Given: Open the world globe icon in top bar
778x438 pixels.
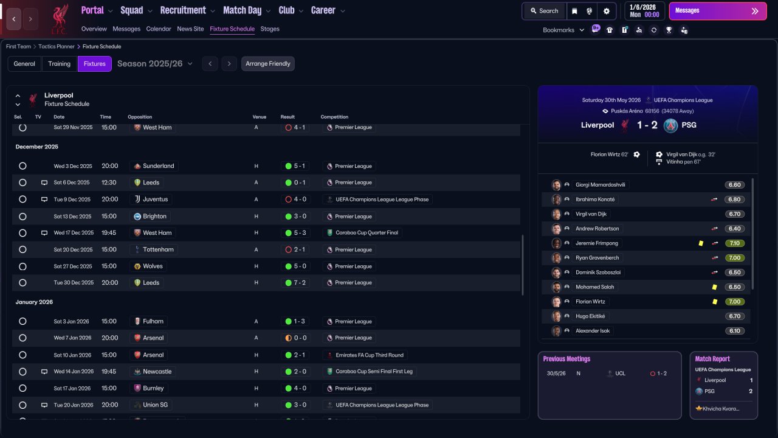Looking at the screenshot, I should [x=590, y=11].
